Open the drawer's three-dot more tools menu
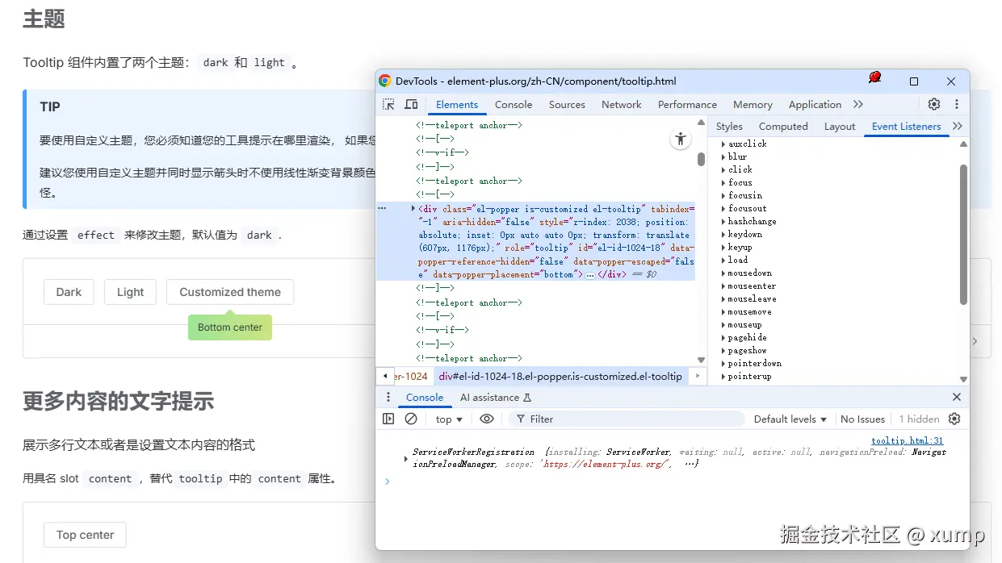The image size is (1002, 563). [x=388, y=397]
